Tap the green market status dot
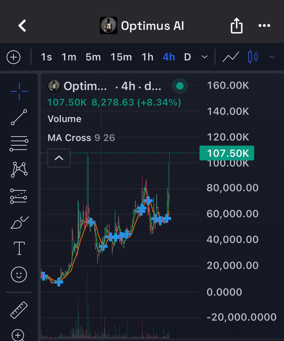 click(180, 86)
